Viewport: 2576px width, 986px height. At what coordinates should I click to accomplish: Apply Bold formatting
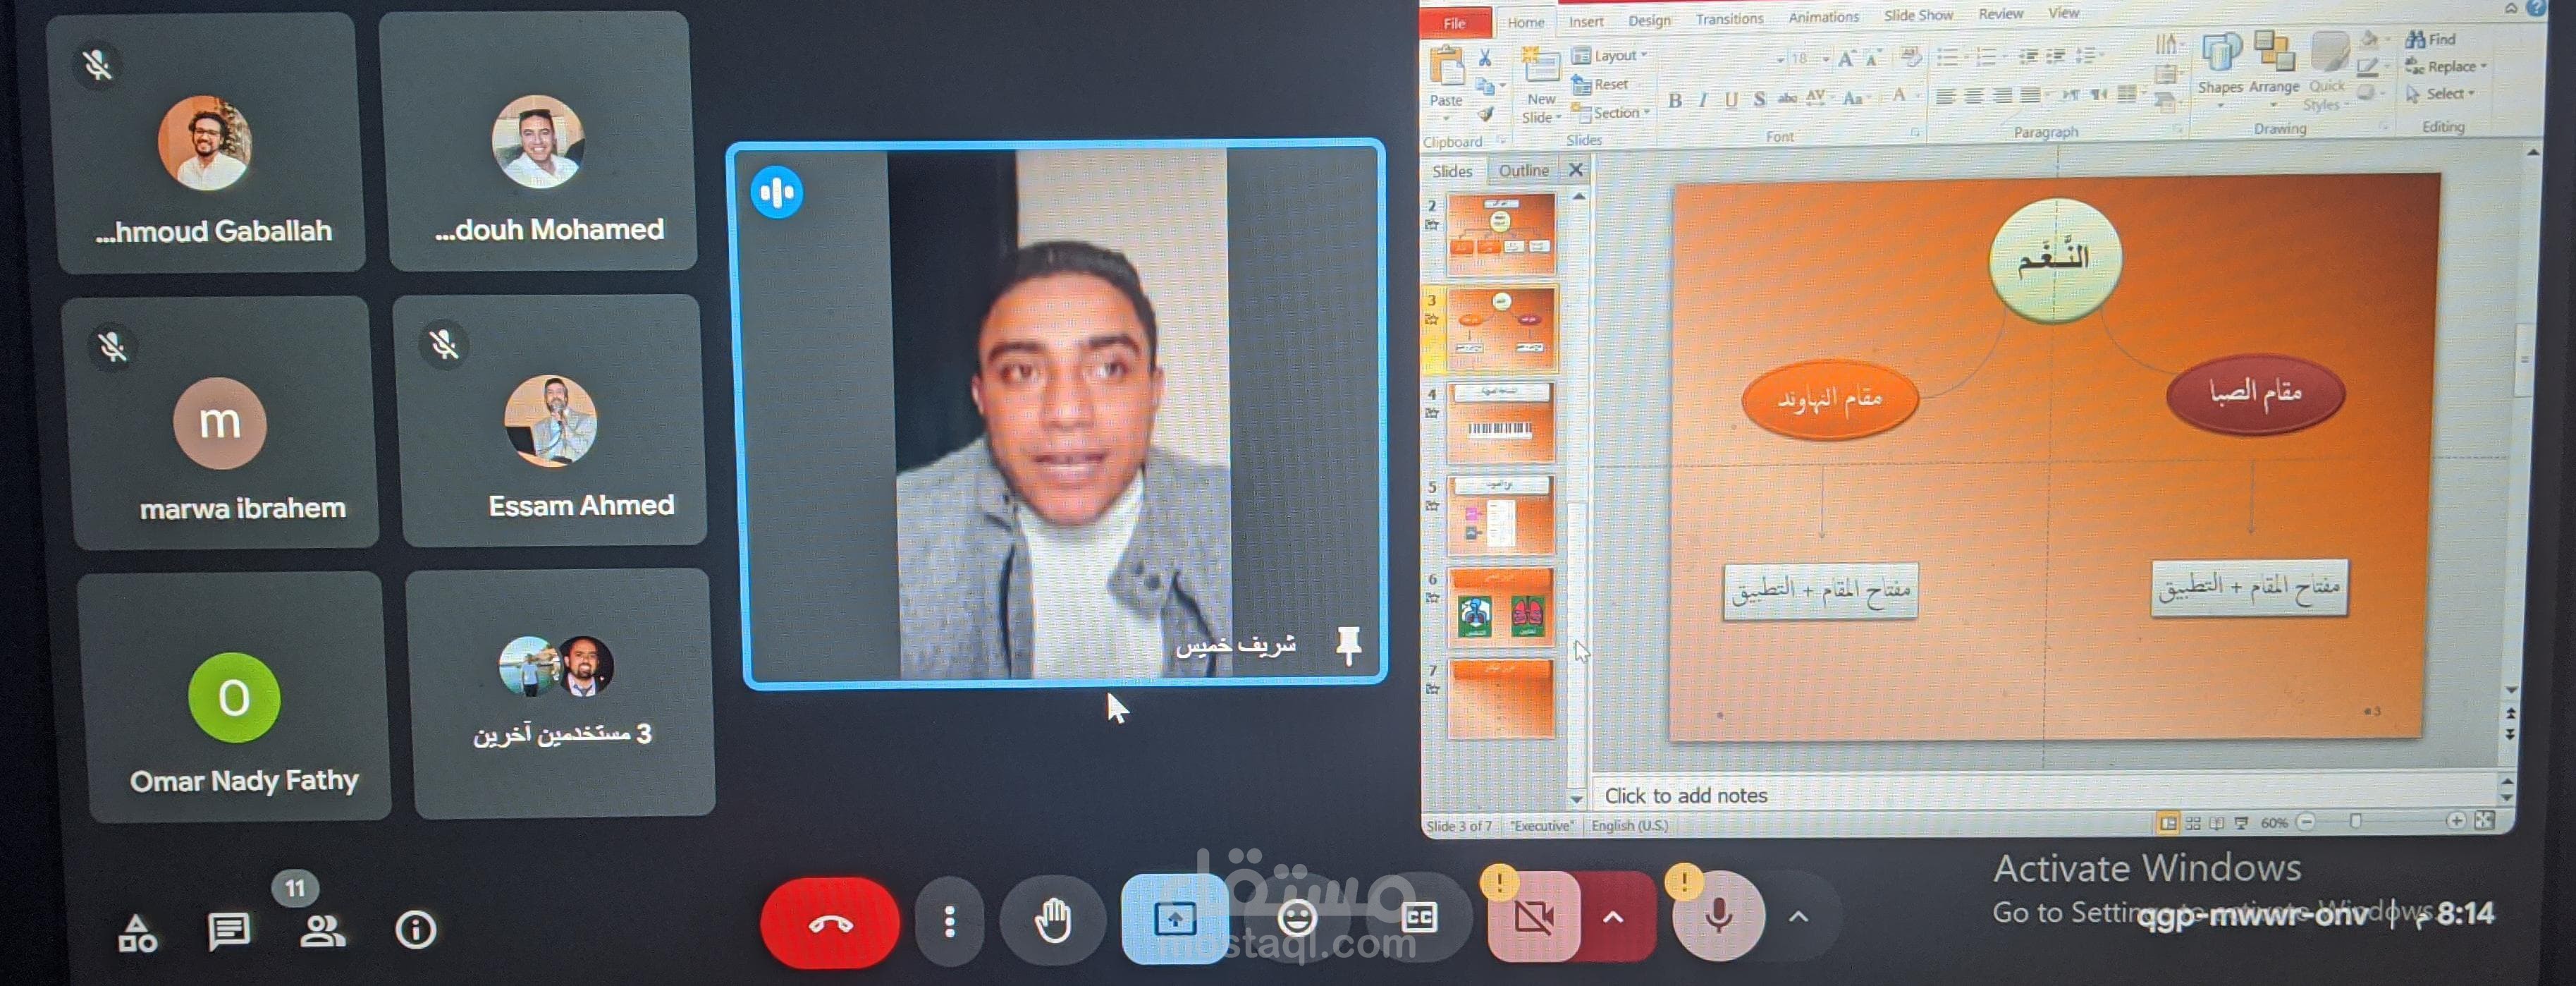(x=1675, y=100)
